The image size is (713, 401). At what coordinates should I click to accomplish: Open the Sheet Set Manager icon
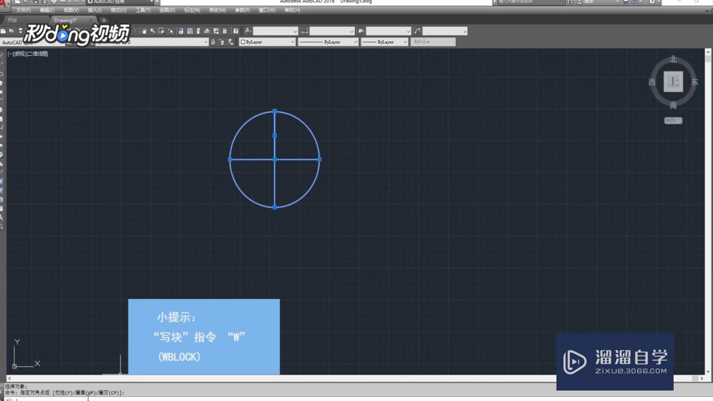207,31
